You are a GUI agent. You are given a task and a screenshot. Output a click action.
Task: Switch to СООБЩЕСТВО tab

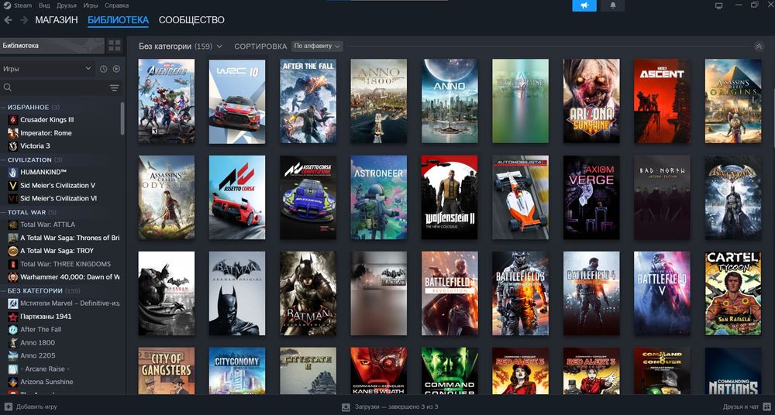coord(191,20)
